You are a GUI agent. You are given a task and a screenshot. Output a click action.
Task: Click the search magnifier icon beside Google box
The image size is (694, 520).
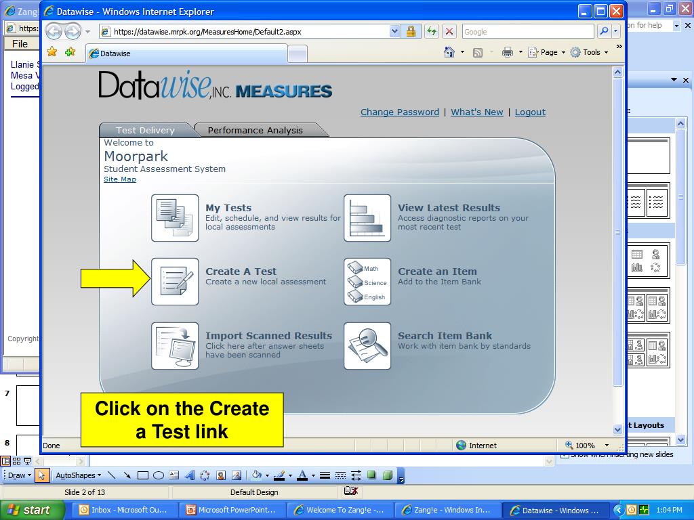click(x=604, y=31)
